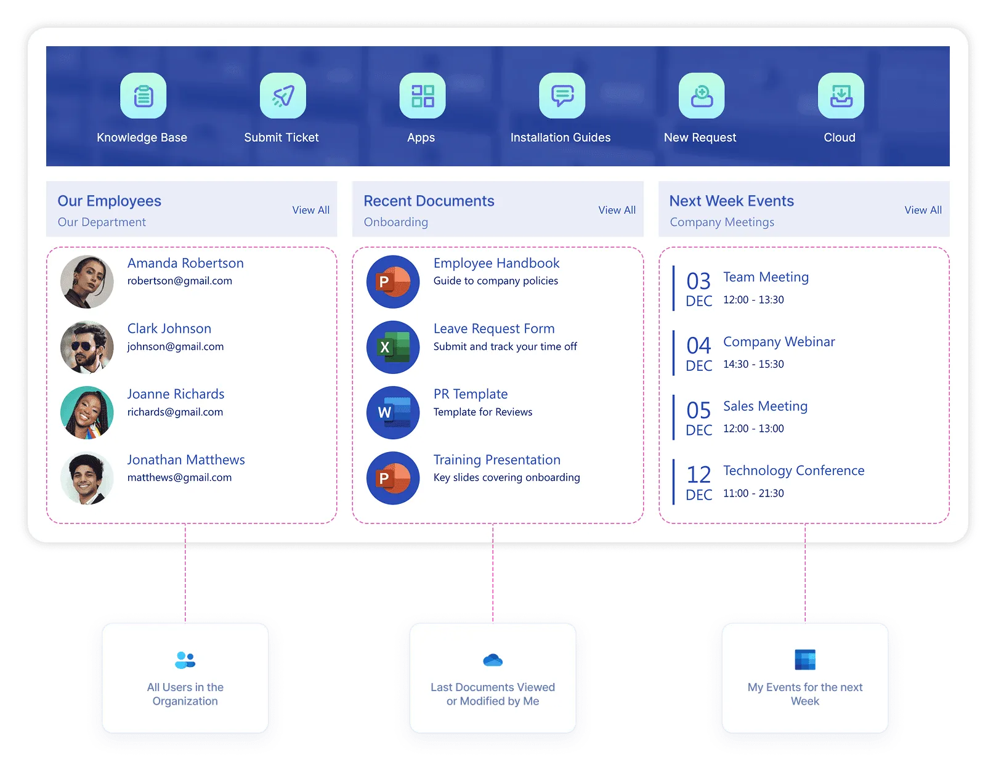The height and width of the screenshot is (765, 996).
Task: Open Joanne Richards's name link
Action: click(176, 394)
